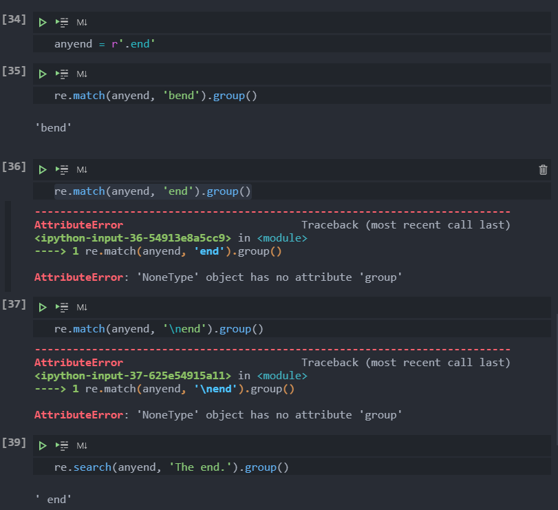Run cell 37 with the play icon
558x510 pixels.
pos(43,308)
